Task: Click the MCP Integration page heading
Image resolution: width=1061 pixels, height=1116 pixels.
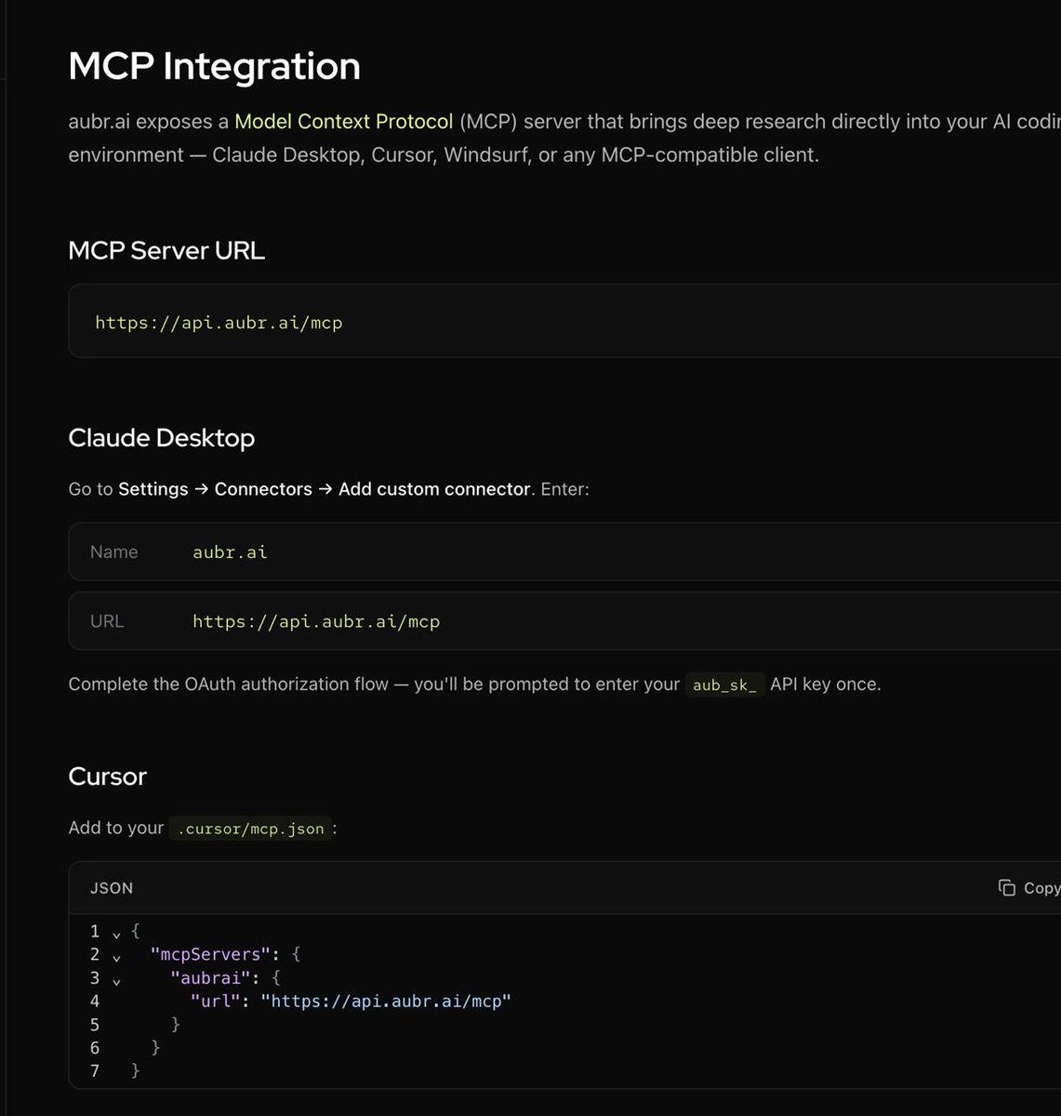Action: 215,66
